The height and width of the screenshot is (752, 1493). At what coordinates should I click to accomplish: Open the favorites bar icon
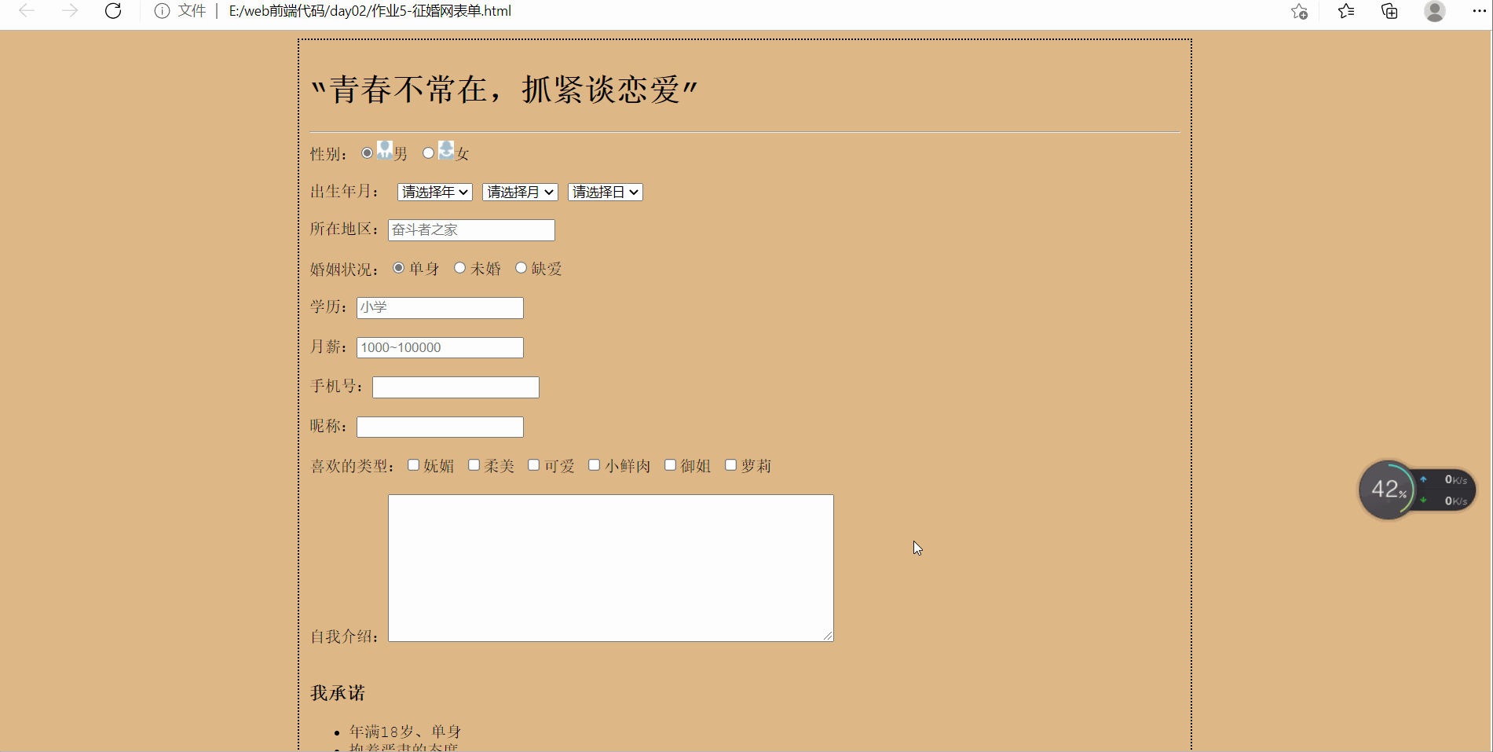click(1345, 12)
